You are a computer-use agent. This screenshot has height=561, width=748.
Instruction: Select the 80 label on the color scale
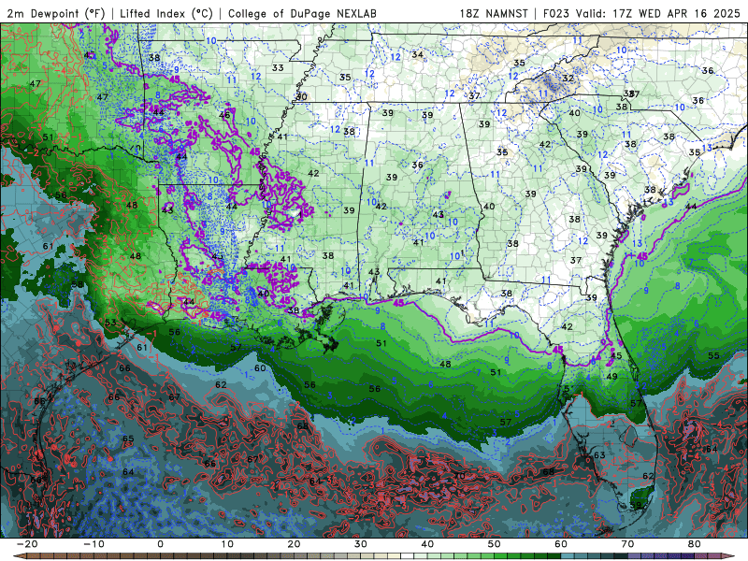pos(695,544)
